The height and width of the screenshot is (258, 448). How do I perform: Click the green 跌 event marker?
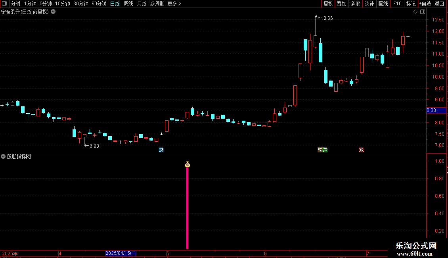(325, 150)
